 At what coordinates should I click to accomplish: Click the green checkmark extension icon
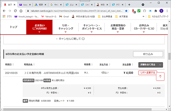[x=139, y=11]
